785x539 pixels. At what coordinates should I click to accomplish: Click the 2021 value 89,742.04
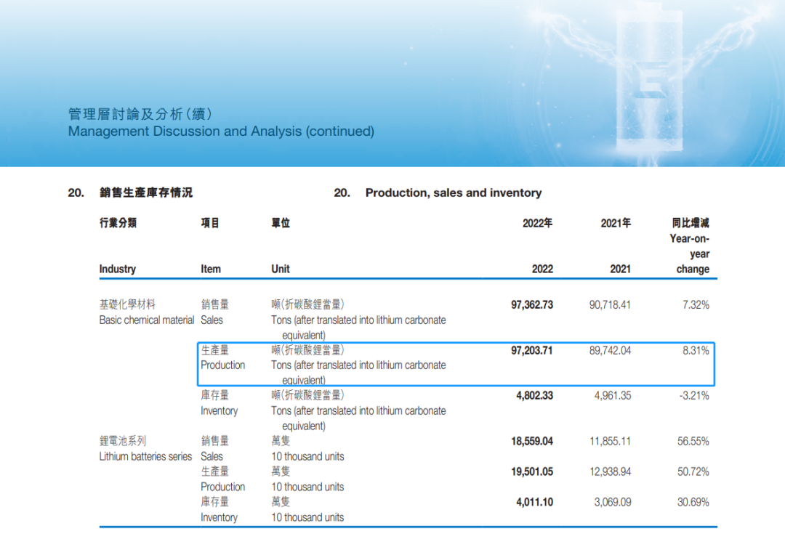610,350
